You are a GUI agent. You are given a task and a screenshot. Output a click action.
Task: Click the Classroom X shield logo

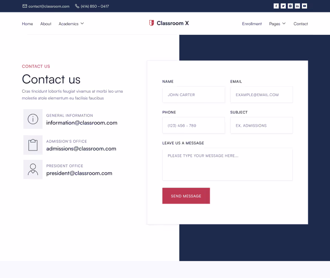pos(151,23)
